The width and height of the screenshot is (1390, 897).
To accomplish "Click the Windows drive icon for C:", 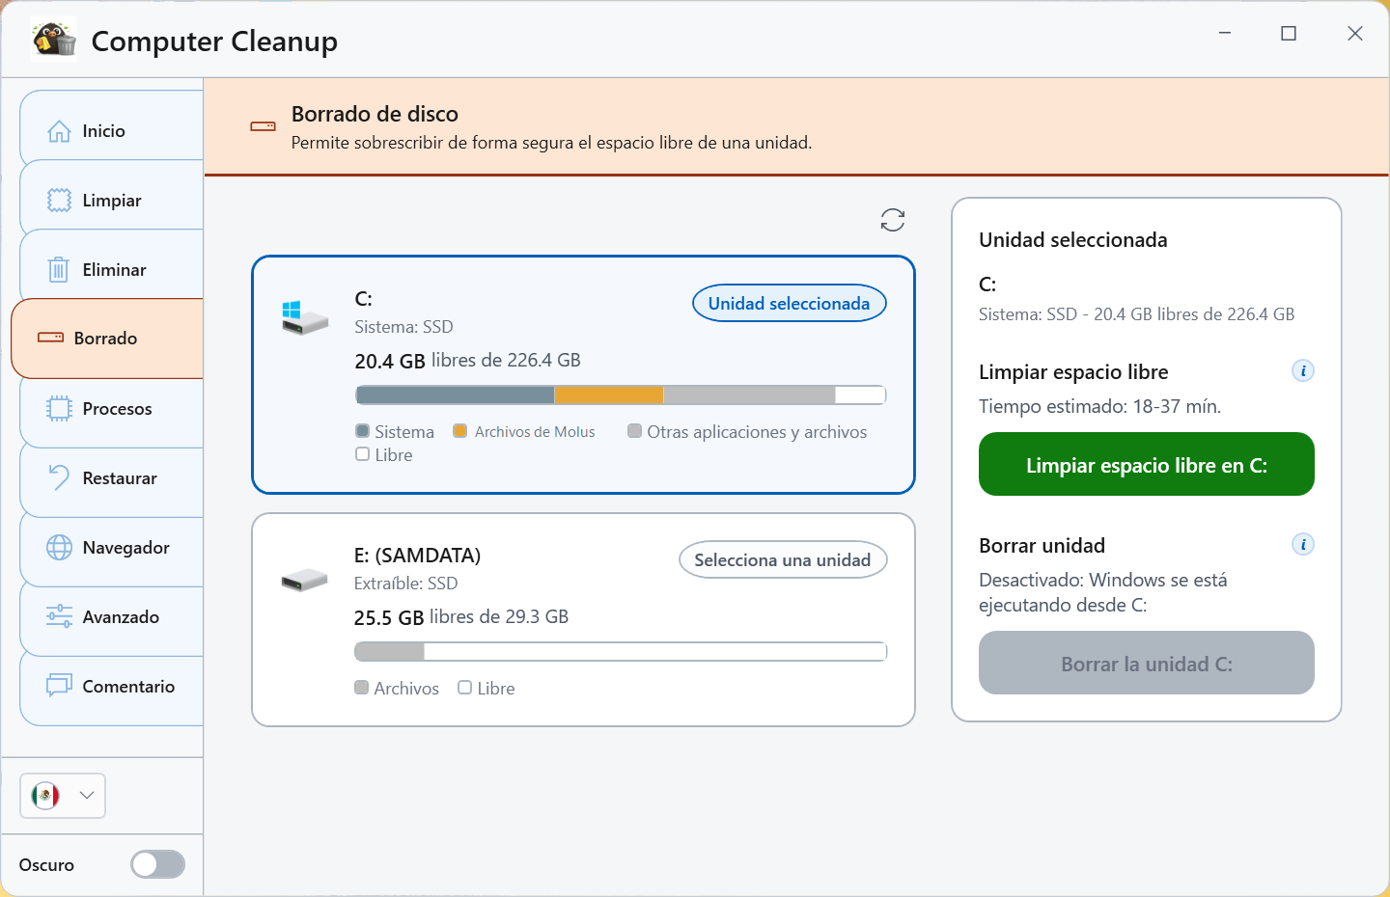I will pyautogui.click(x=305, y=318).
